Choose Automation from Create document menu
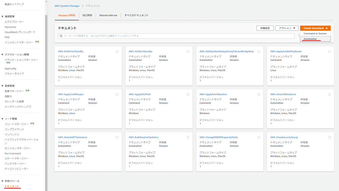 [315, 39]
